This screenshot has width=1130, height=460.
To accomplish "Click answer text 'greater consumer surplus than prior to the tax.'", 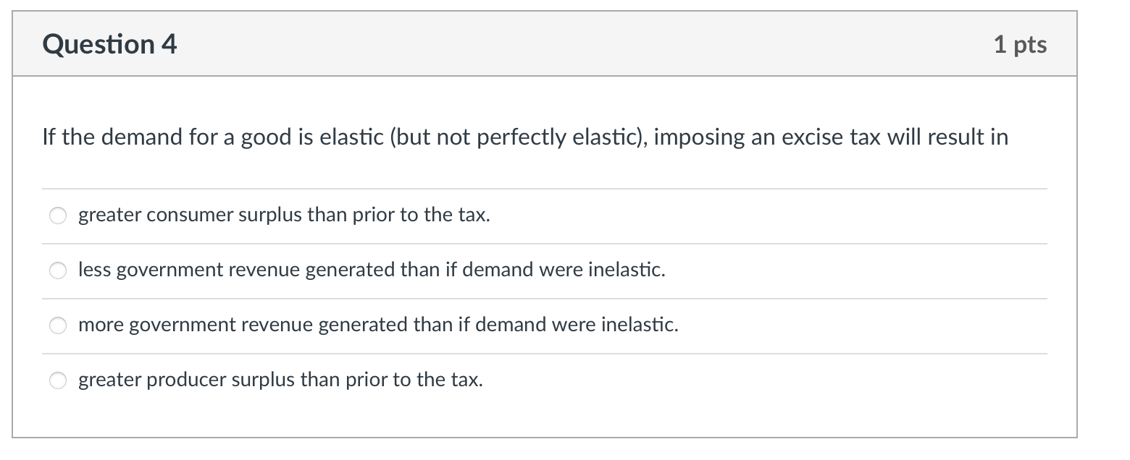I will click(x=284, y=216).
